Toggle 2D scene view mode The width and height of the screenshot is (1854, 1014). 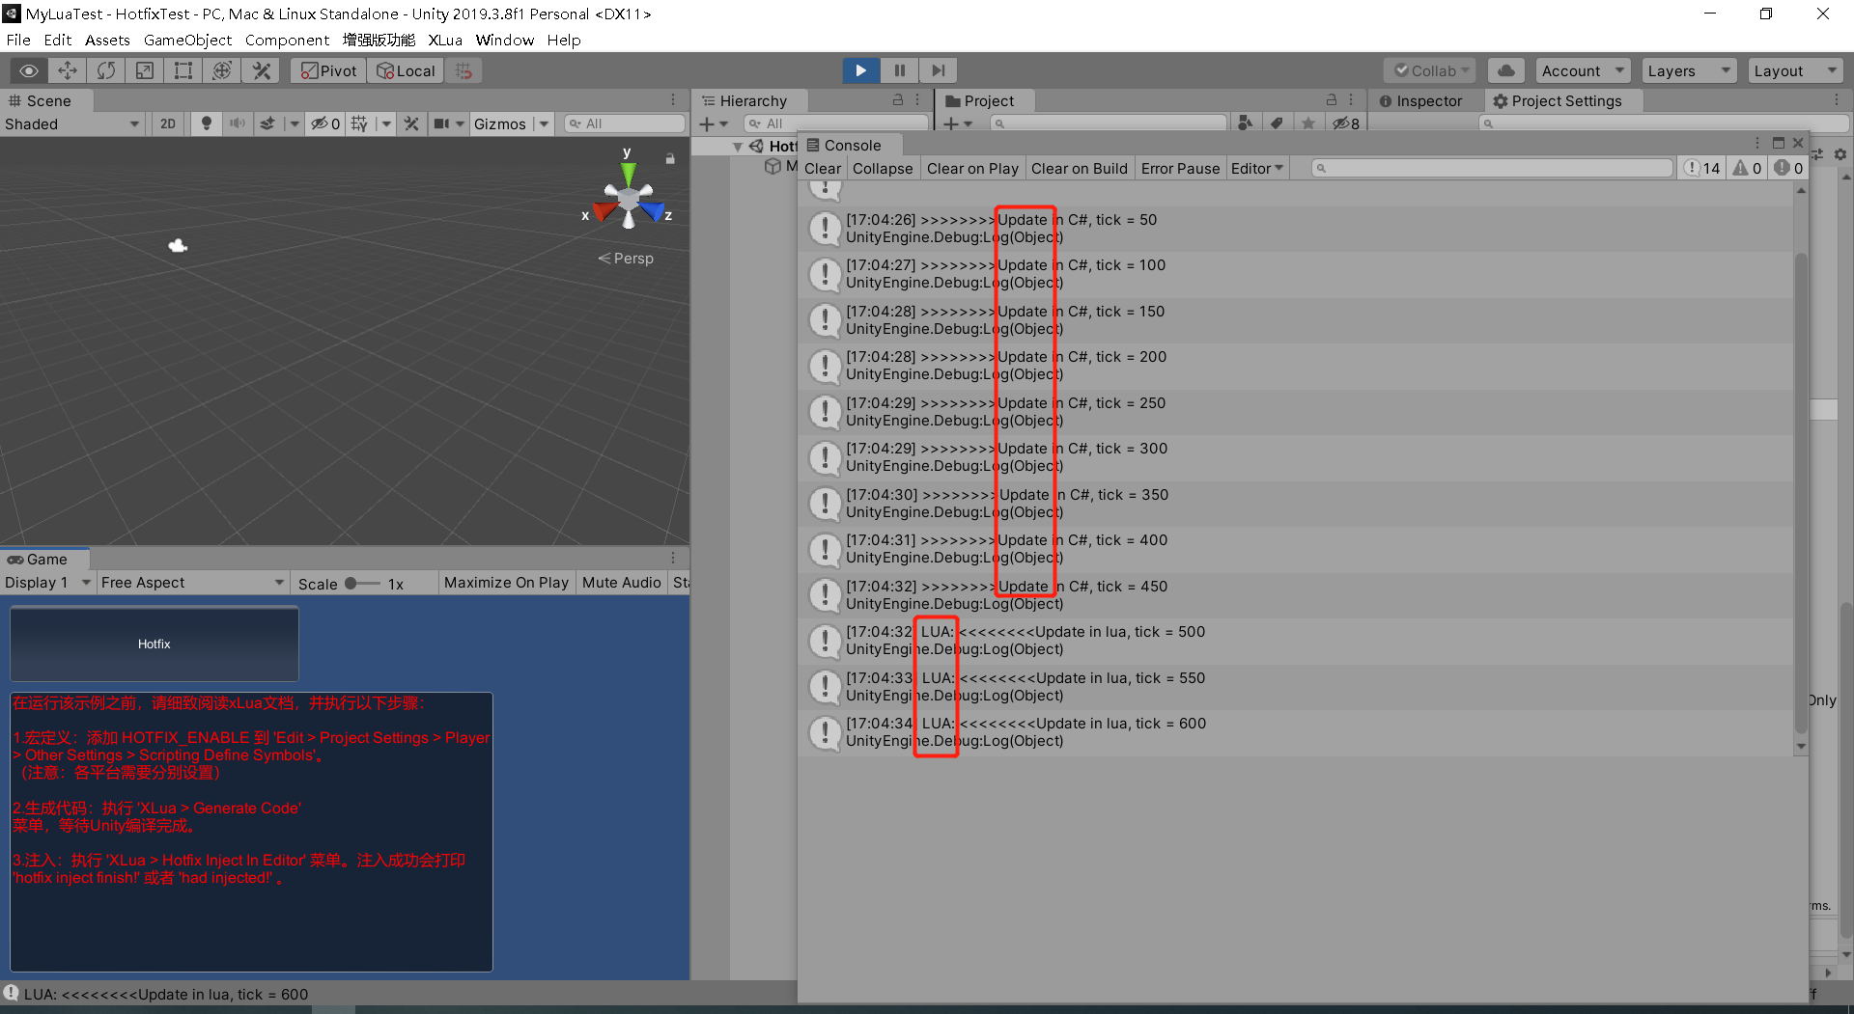point(168,123)
